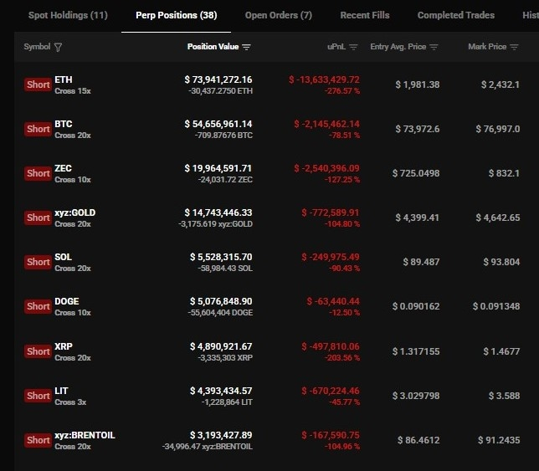The image size is (539, 471).
Task: Open the Symbol filter funnel icon
Action: [58, 47]
